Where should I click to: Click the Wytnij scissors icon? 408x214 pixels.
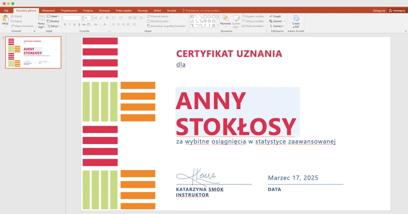(x=12, y=16)
